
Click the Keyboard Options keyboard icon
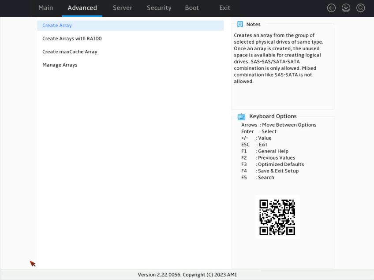[241, 116]
